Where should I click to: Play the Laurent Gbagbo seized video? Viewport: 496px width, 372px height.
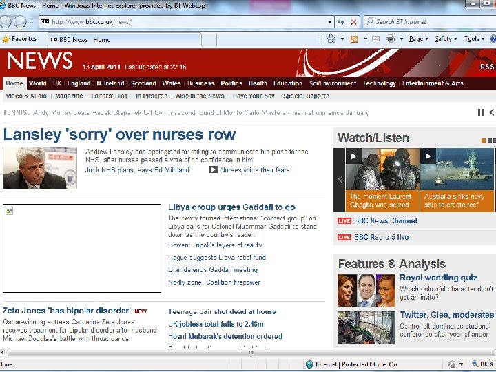coord(353,156)
